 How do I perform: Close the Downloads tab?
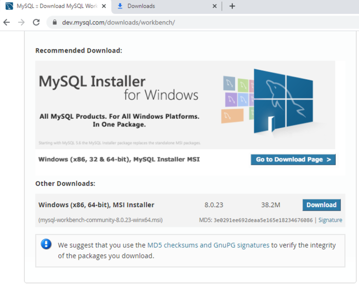215,6
